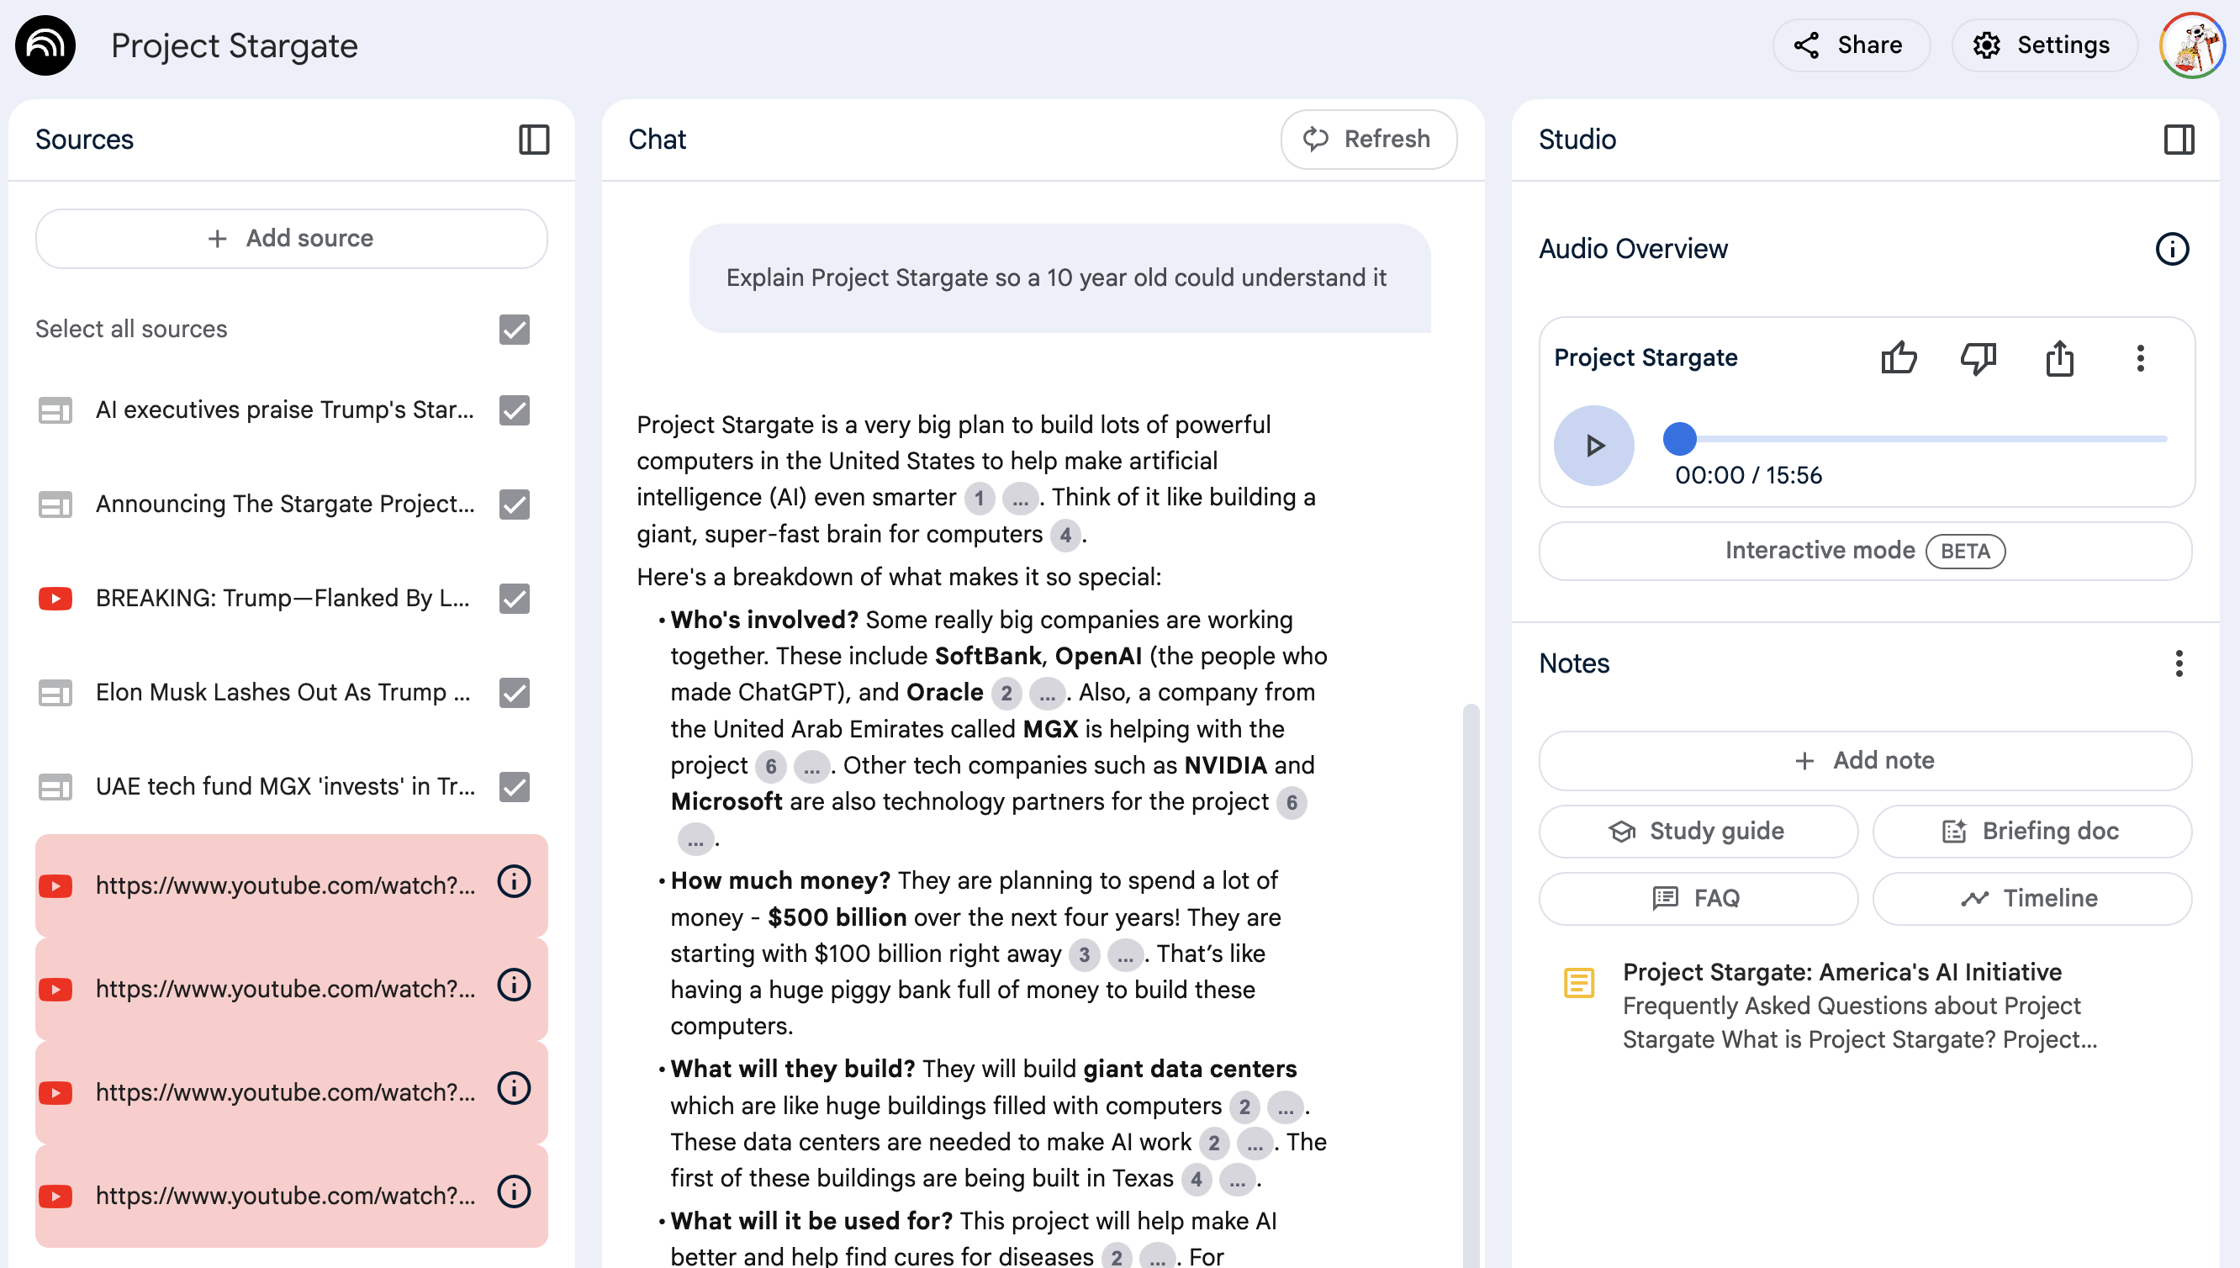Image resolution: width=2240 pixels, height=1268 pixels.
Task: Click the NotebookLM logo icon
Action: pyautogui.click(x=45, y=45)
